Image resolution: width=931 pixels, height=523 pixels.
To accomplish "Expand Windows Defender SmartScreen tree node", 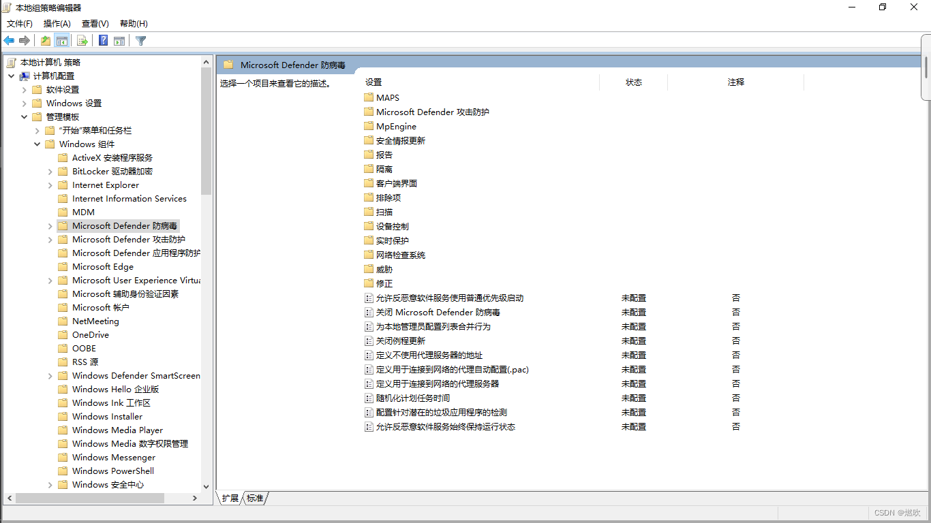I will (50, 375).
